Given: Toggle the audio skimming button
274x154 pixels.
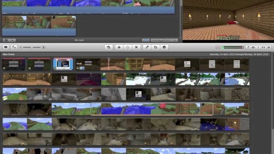Looking at the screenshot, I should click(x=218, y=47).
